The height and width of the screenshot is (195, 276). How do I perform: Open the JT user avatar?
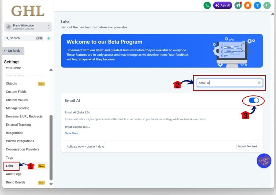267,5
